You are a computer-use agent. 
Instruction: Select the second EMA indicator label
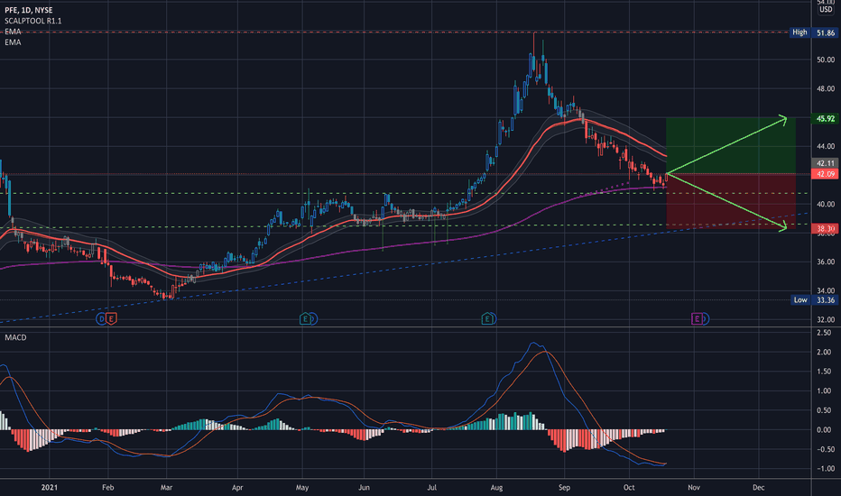point(13,42)
